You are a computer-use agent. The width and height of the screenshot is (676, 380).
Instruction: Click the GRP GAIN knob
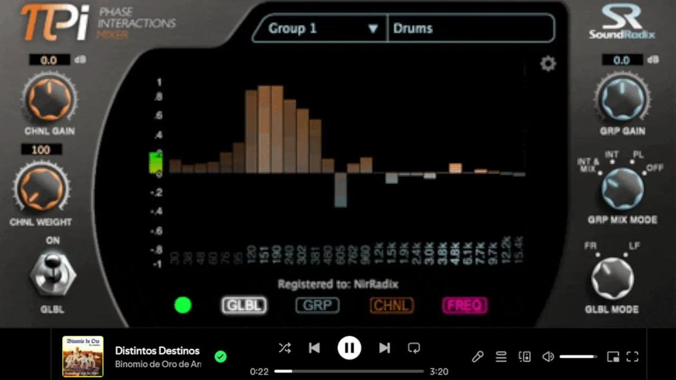tap(622, 99)
